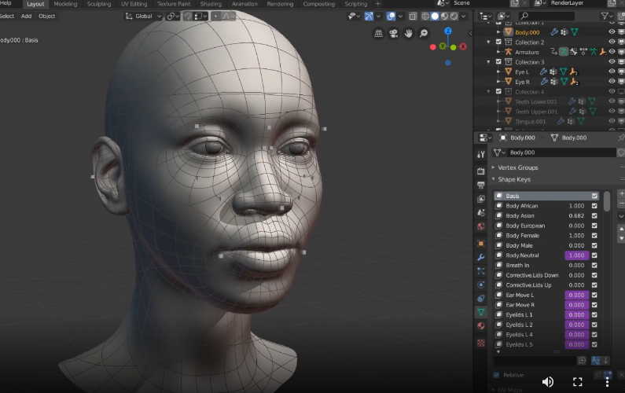This screenshot has width=625, height=393.
Task: Click the video volume speaker icon
Action: point(548,381)
